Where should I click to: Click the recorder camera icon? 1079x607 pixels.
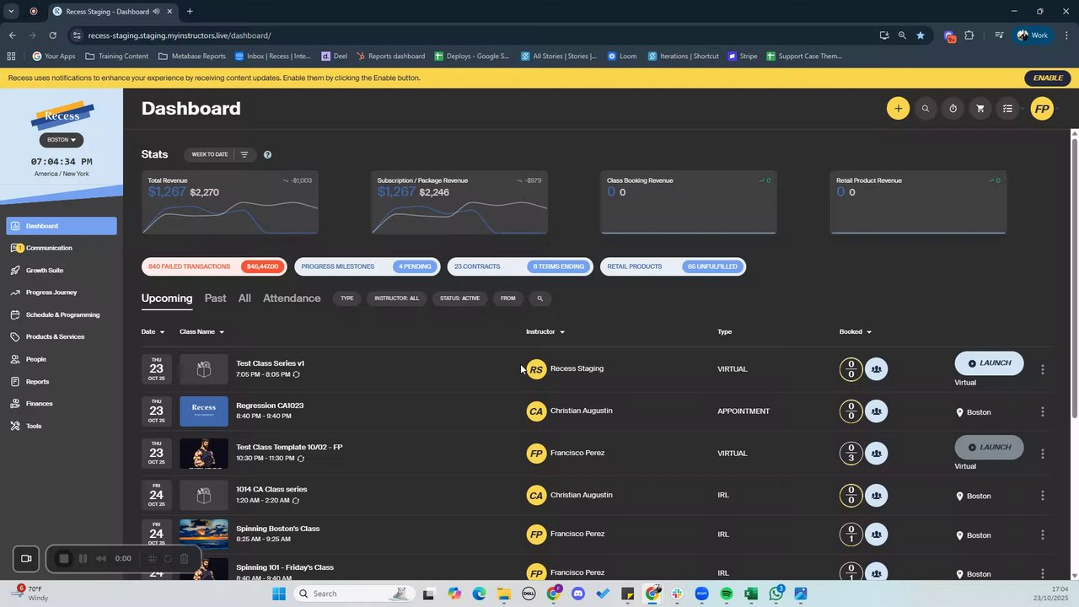(26, 558)
